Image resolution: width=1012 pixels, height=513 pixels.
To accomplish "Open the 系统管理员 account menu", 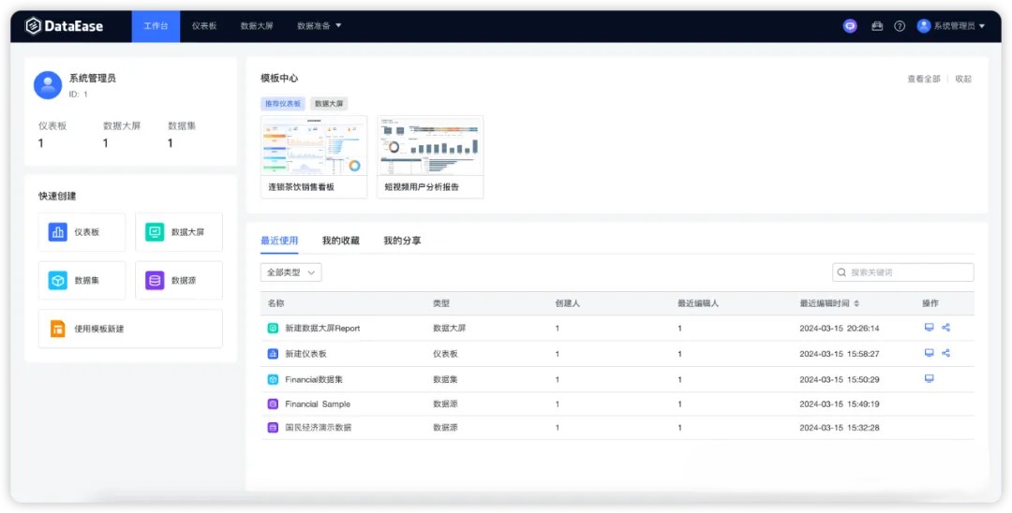I will 951,26.
